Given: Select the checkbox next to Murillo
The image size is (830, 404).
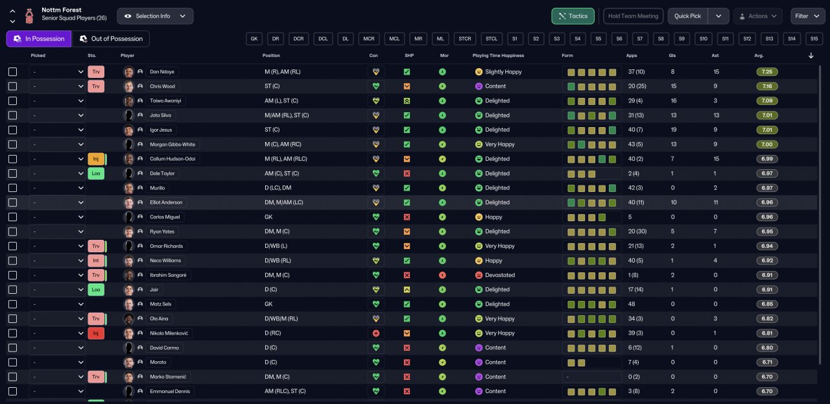Looking at the screenshot, I should click(12, 188).
